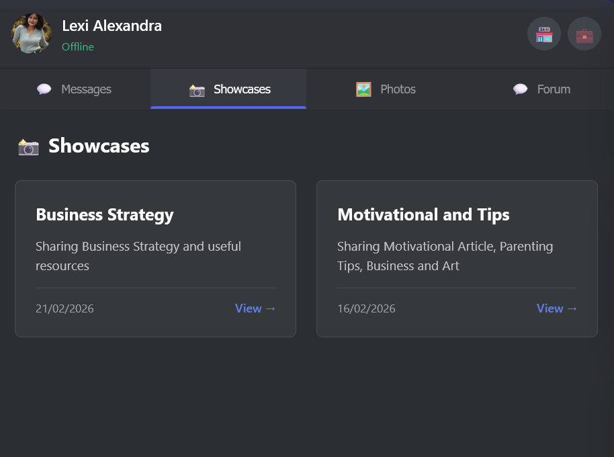Select the Showcases tab
This screenshot has width=614, height=457.
click(241, 89)
